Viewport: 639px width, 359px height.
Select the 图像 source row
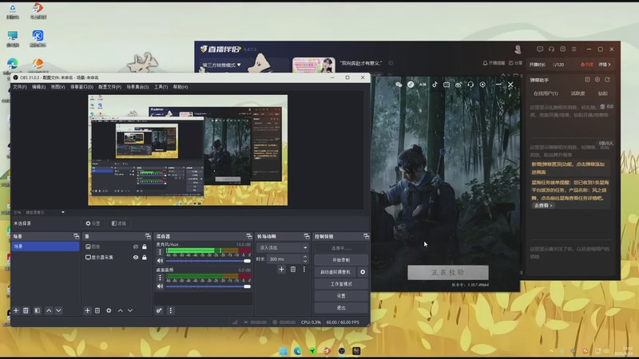tap(116, 247)
